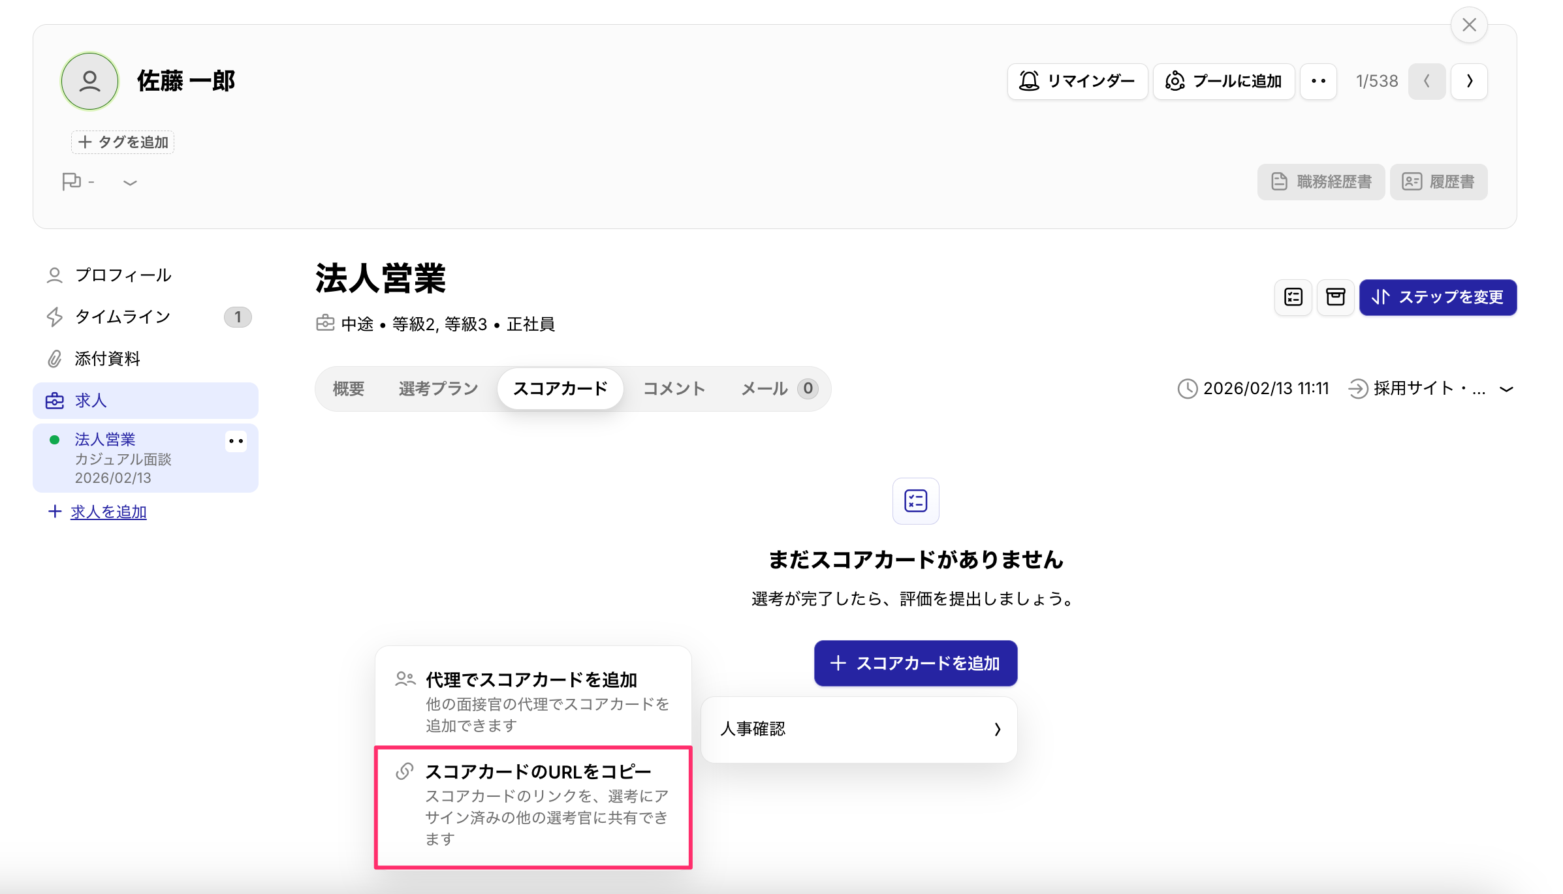The image size is (1563, 894).
Task: Click the 求人を追加 link
Action: point(108,512)
